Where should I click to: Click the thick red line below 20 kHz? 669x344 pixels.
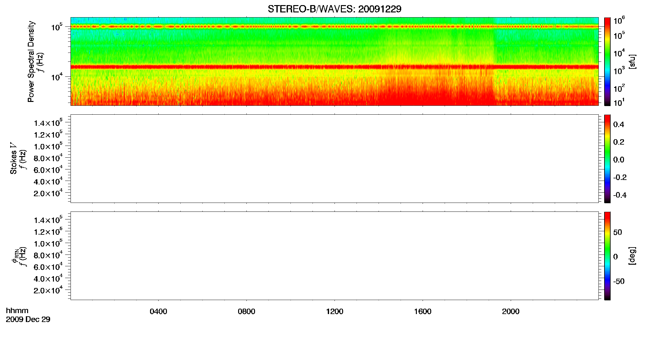[334, 67]
